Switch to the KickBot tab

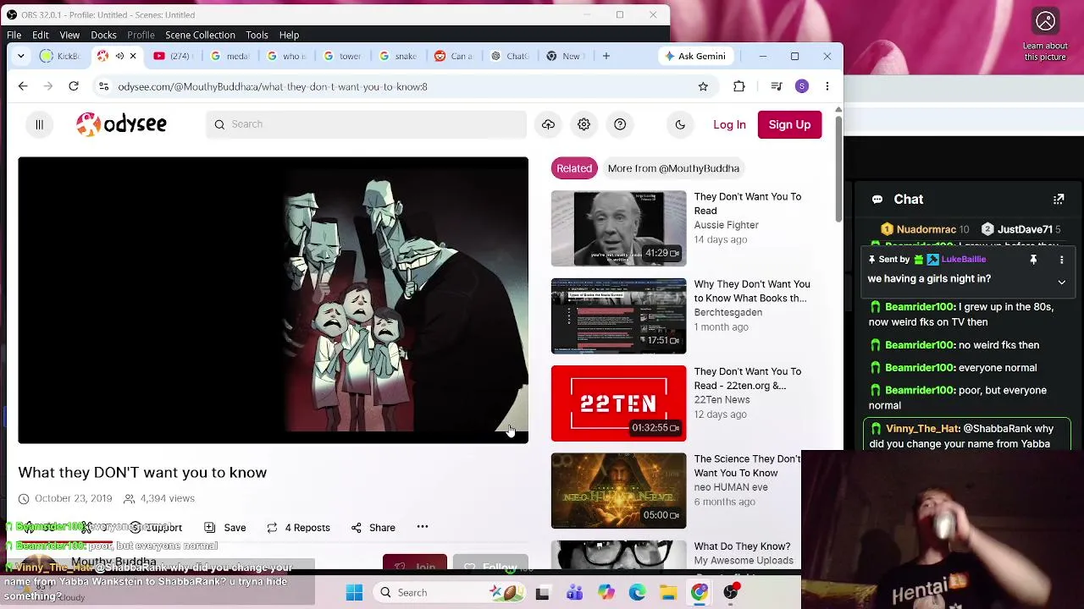pyautogui.click(x=61, y=56)
